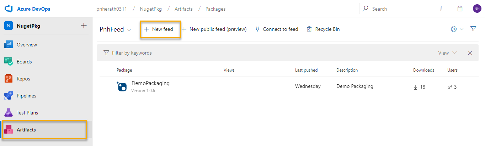Click the New feed button

159,29
